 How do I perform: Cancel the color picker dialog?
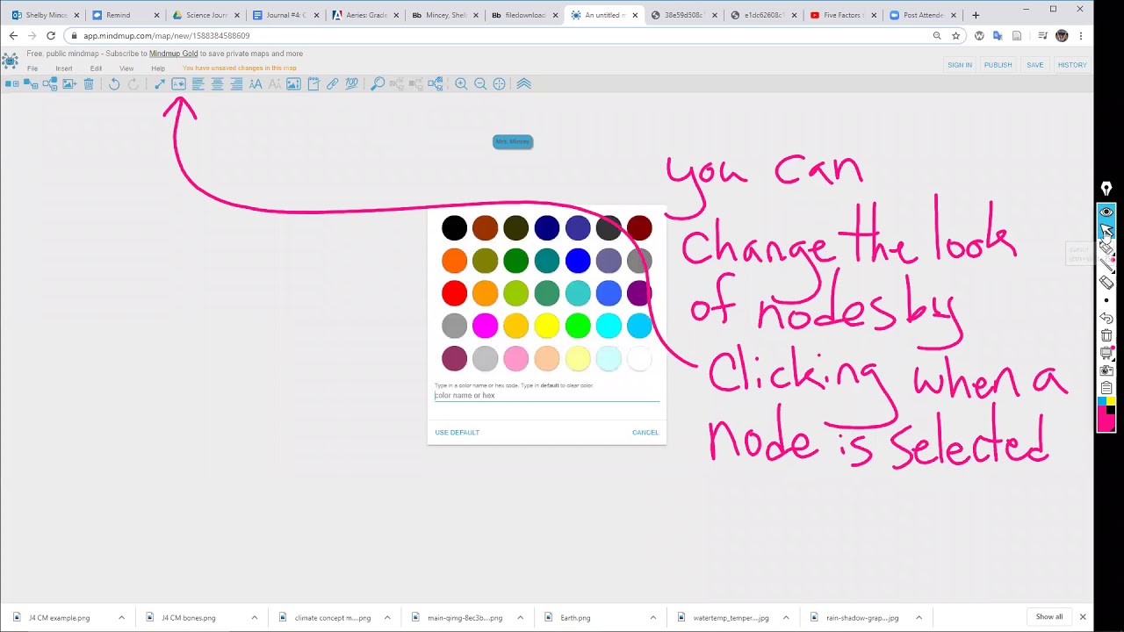click(x=645, y=433)
